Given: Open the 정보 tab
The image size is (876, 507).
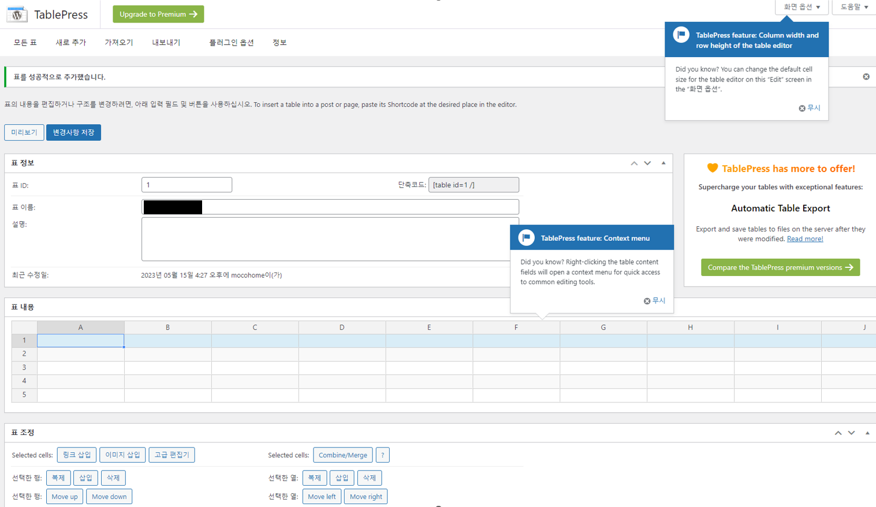Looking at the screenshot, I should coord(279,43).
